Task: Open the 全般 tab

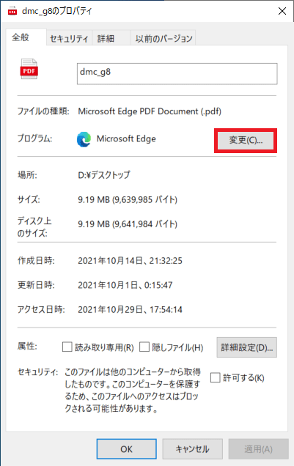Action: tap(26, 37)
